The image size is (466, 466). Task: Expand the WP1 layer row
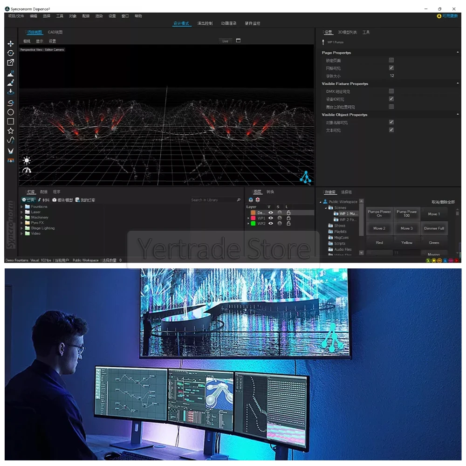click(248, 218)
